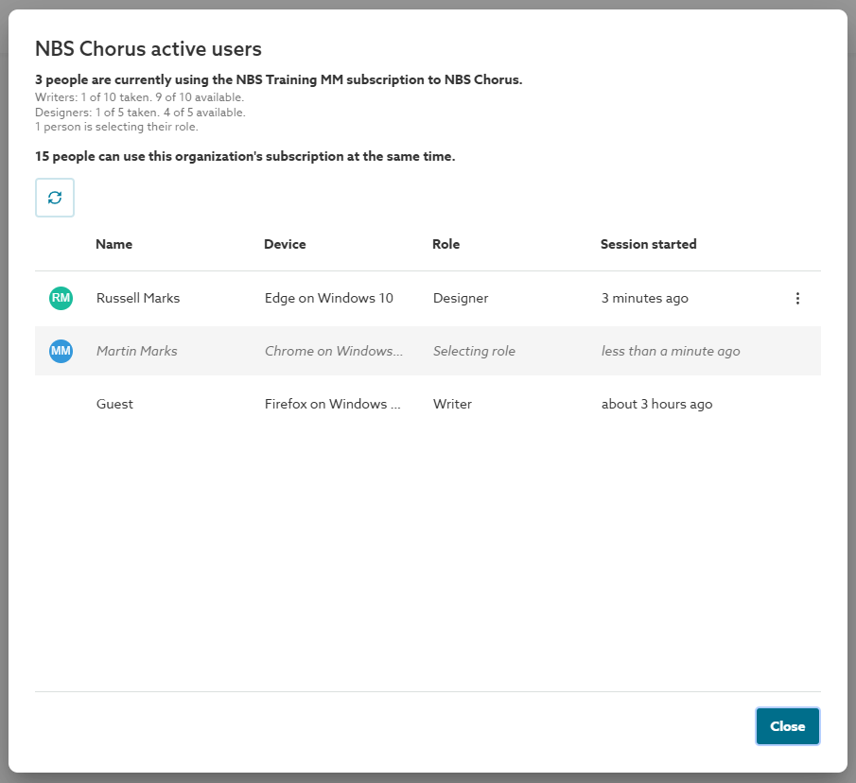Select the Guest user name
This screenshot has height=783, width=856.
(x=114, y=404)
